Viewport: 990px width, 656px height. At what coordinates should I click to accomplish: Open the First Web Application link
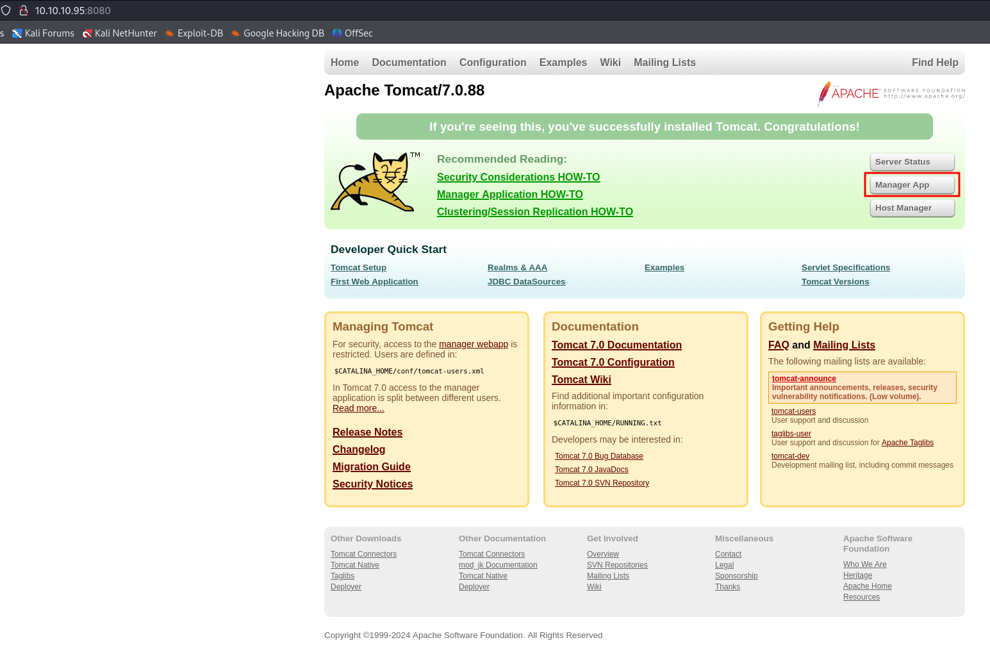(x=374, y=282)
